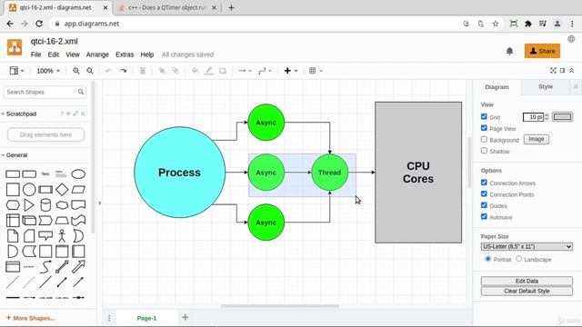Collapse the General shapes section
Viewport: 582px width, 327px height.
[15, 155]
